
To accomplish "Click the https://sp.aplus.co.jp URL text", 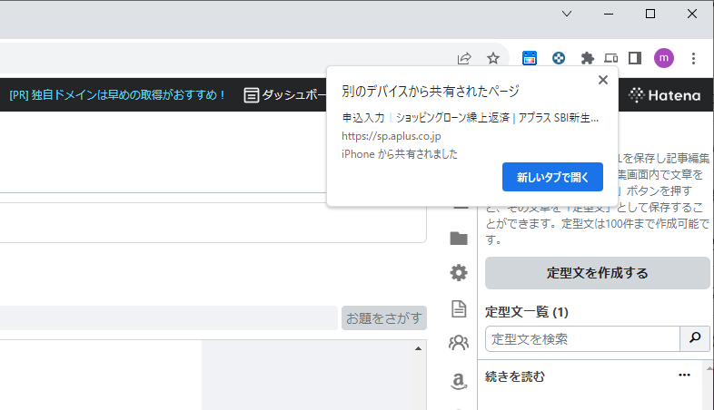I will click(x=392, y=136).
